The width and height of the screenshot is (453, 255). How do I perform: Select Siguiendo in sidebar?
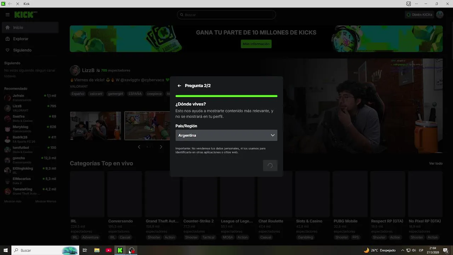[30, 50]
